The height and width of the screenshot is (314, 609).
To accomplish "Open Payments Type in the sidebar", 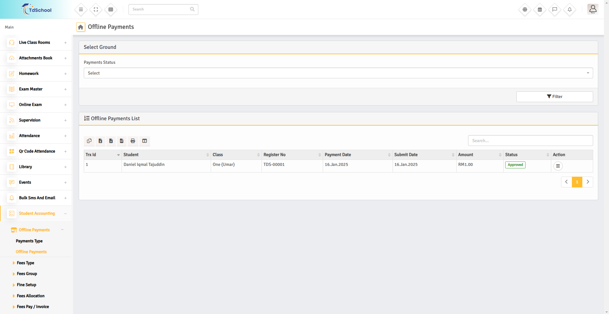I will pos(29,241).
